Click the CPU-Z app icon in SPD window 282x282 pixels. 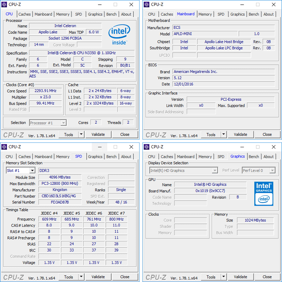point(4,147)
